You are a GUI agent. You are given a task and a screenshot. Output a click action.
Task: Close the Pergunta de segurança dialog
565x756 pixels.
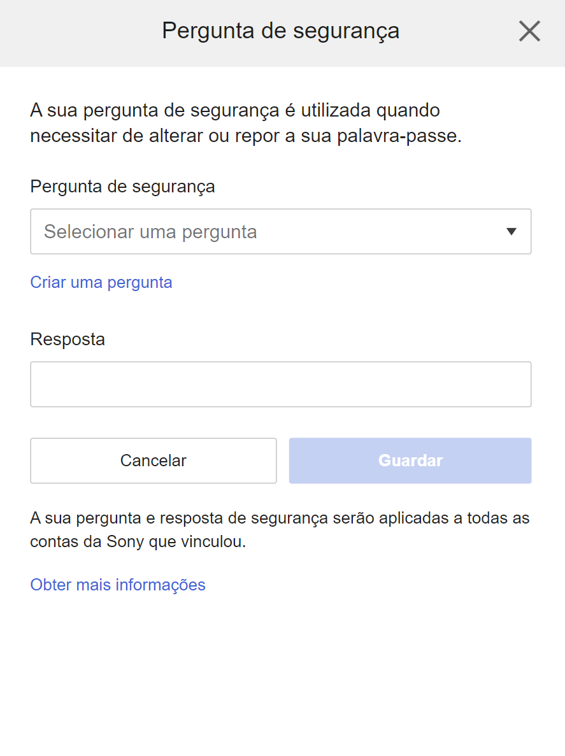529,31
